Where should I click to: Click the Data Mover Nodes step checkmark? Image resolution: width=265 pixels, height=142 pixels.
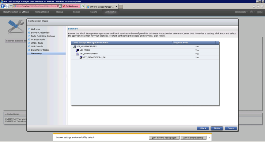point(29,50)
